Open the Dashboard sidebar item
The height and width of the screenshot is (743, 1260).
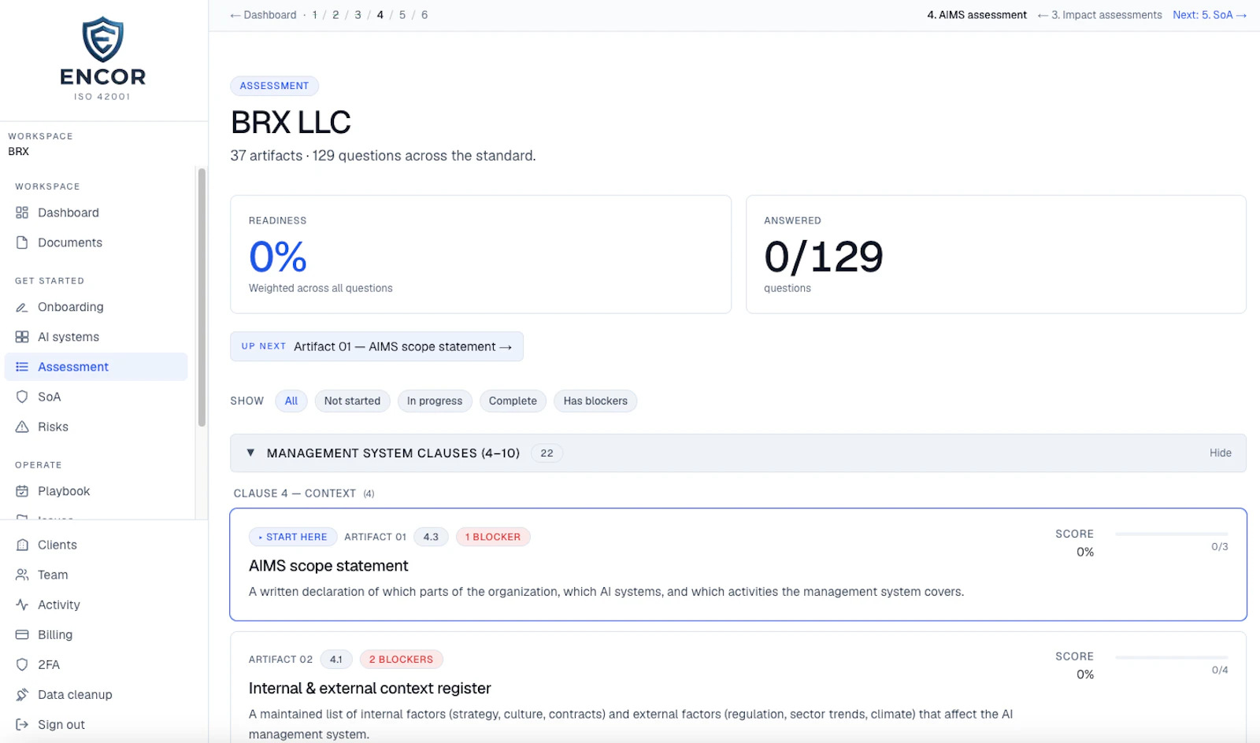point(96,213)
